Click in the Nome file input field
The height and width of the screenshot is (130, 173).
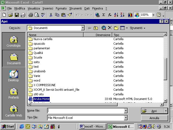coord(86,111)
